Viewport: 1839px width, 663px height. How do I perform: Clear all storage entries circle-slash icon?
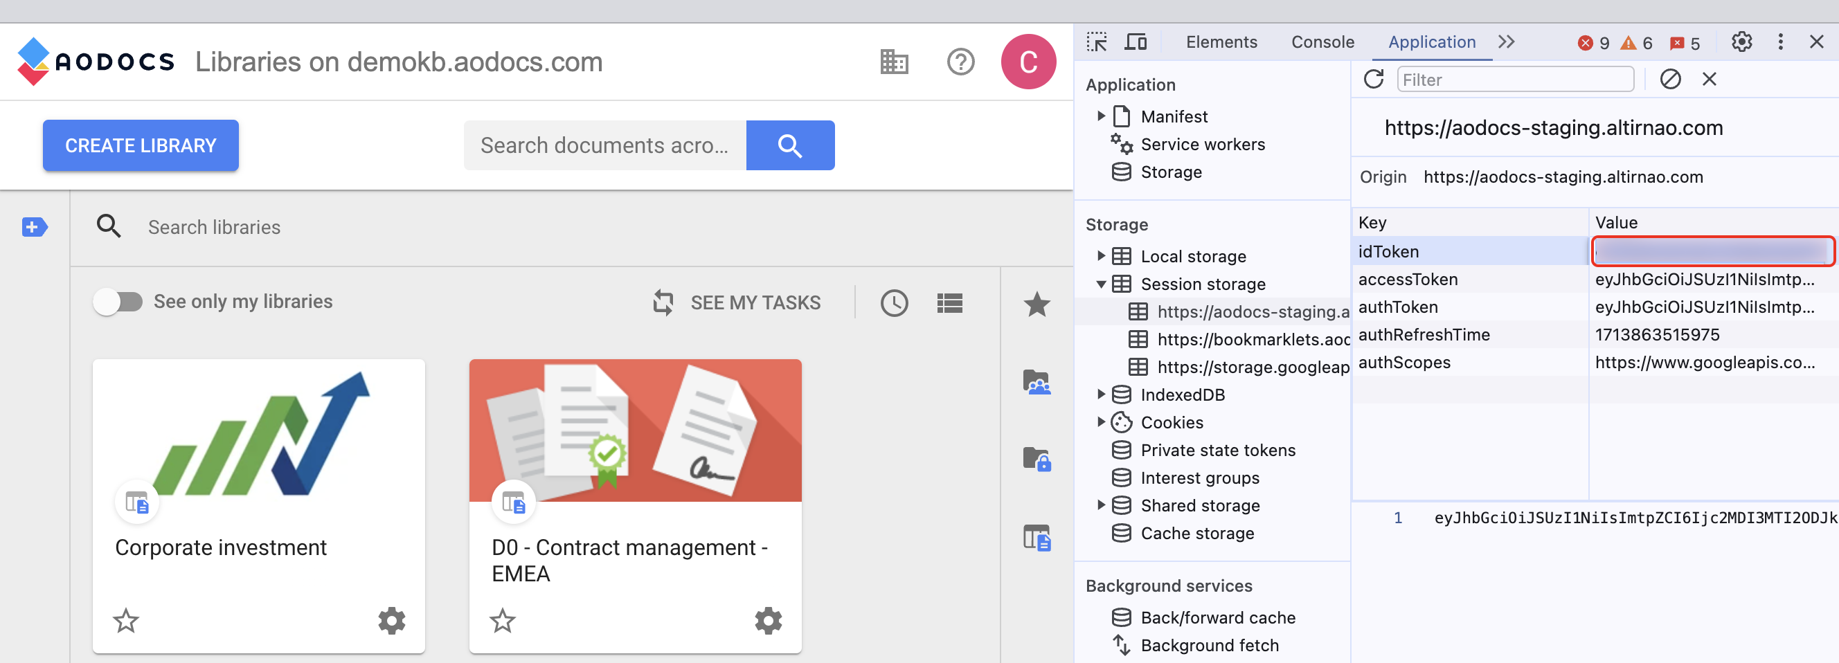tap(1671, 79)
